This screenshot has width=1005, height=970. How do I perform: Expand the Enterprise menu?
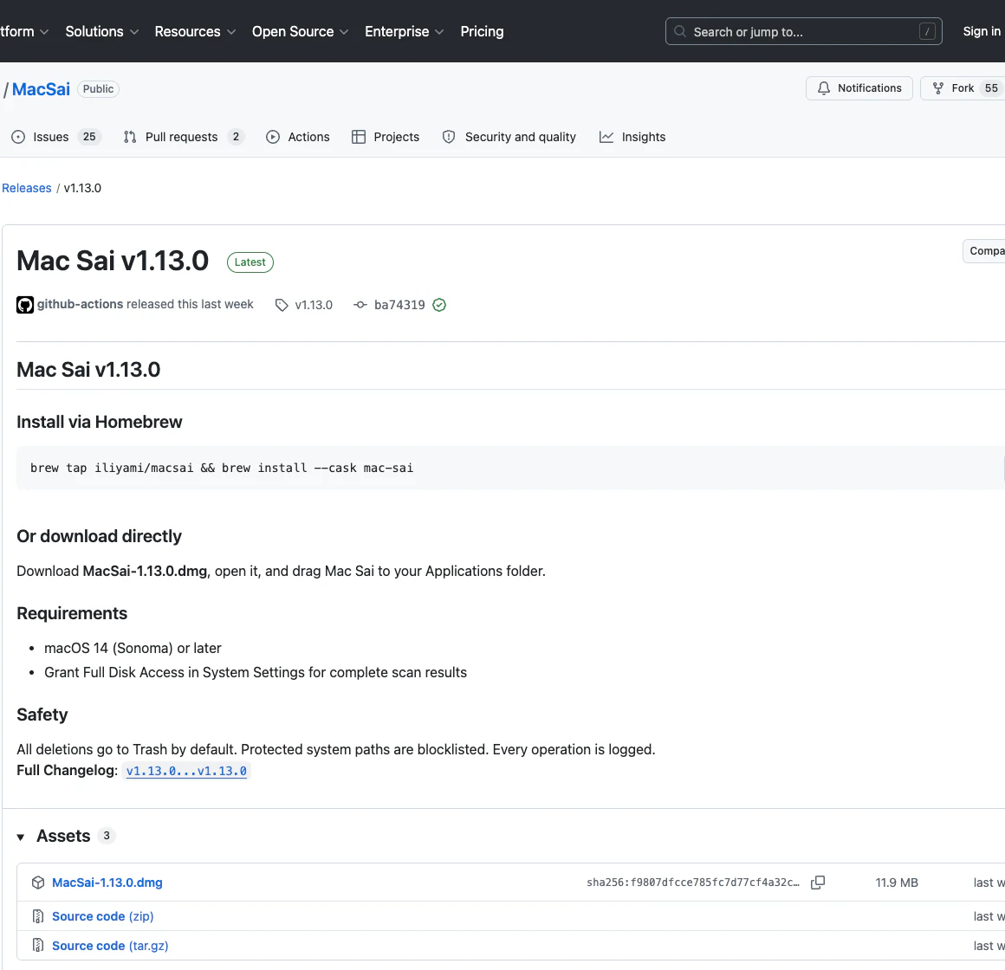tap(404, 31)
